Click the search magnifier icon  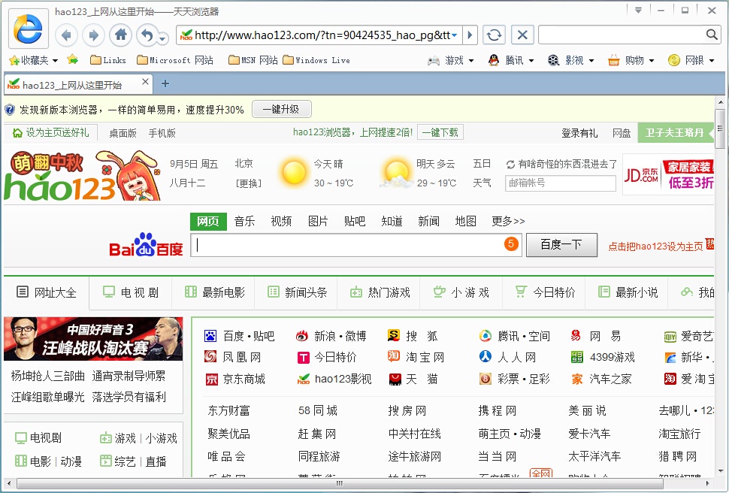point(711,35)
